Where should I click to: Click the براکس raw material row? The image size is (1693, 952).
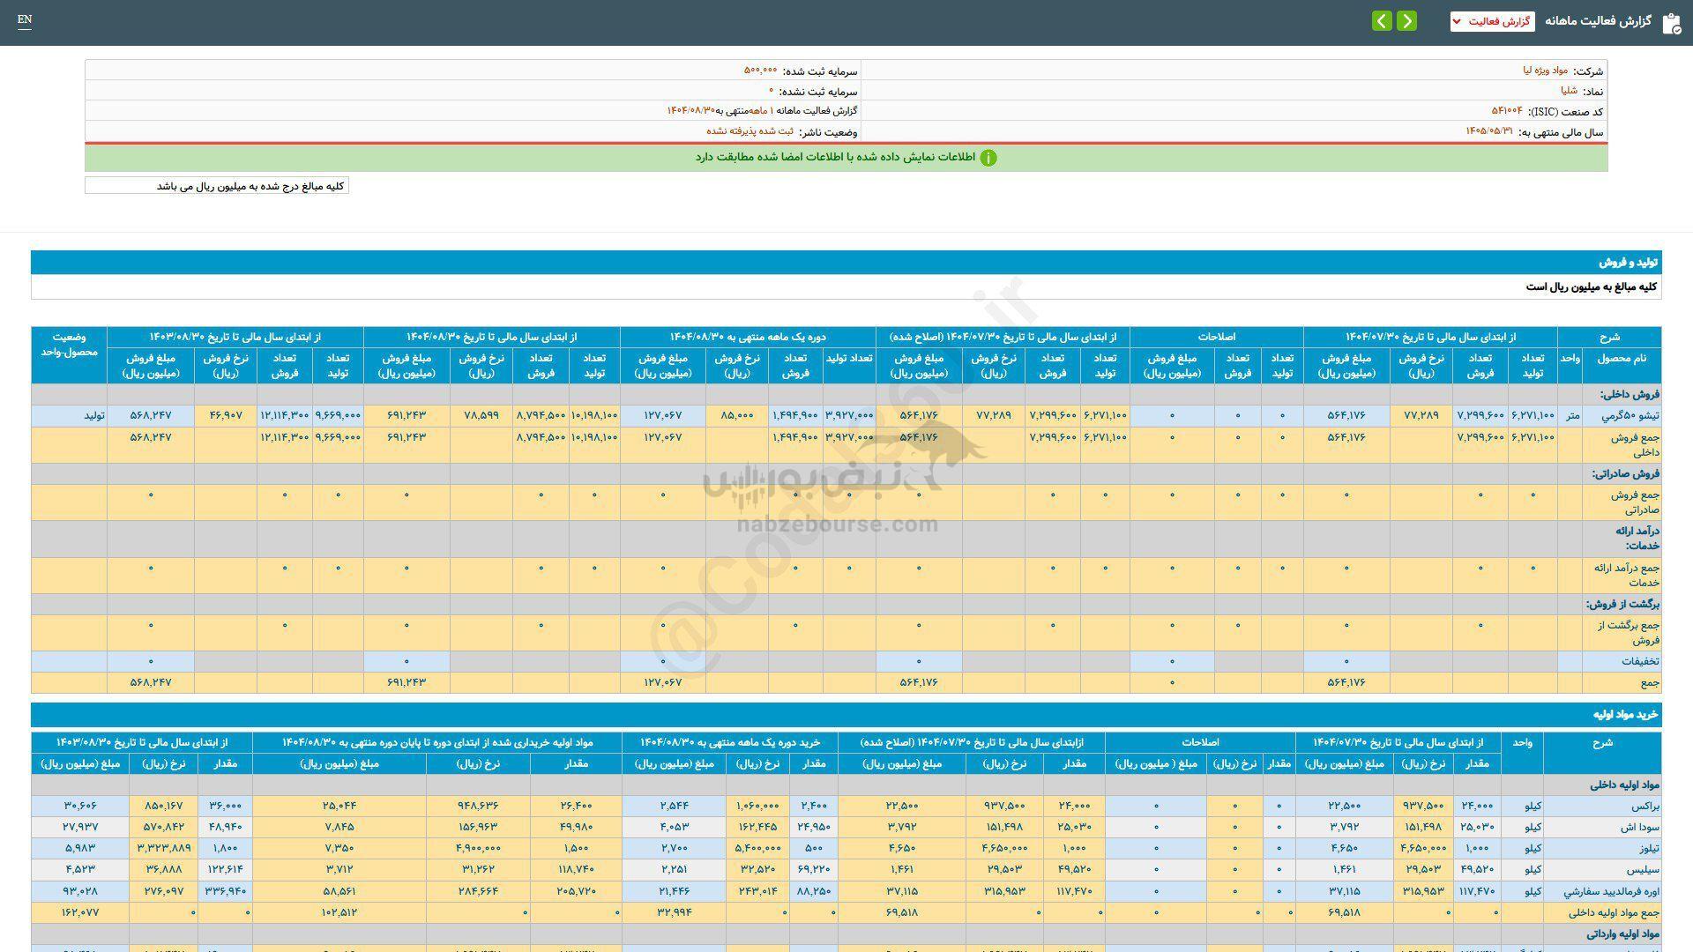(1645, 806)
